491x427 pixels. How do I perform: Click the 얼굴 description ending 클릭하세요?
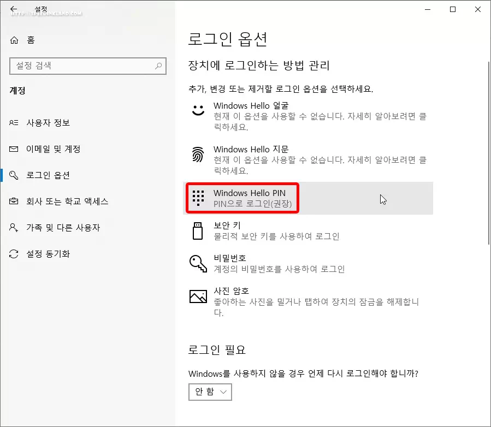tap(320, 122)
